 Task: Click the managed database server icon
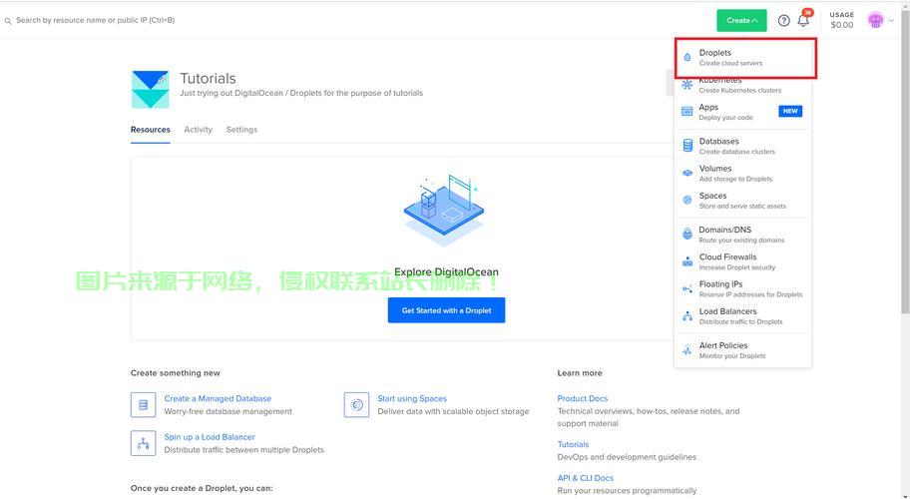click(143, 404)
